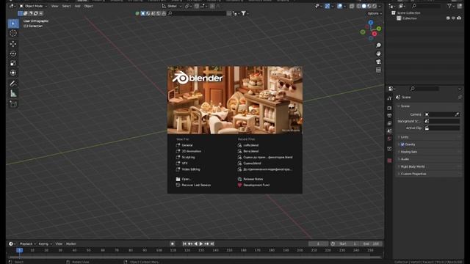
Task: Select wireframe viewport shading mode
Action: (359, 6)
